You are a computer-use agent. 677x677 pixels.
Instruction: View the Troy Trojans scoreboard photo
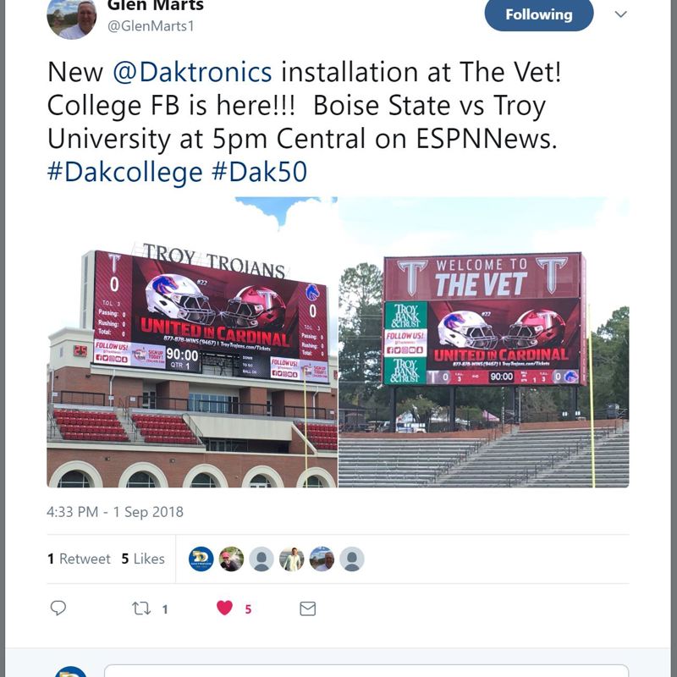(x=192, y=342)
